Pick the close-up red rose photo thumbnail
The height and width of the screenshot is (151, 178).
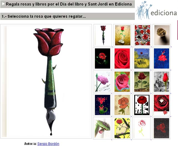point(122,58)
